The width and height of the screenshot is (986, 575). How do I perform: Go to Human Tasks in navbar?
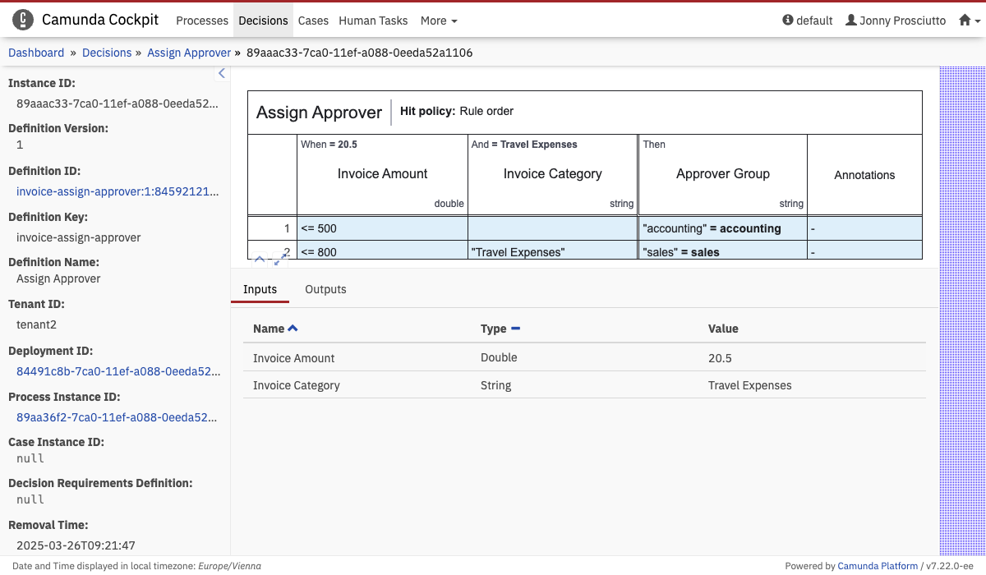click(373, 21)
